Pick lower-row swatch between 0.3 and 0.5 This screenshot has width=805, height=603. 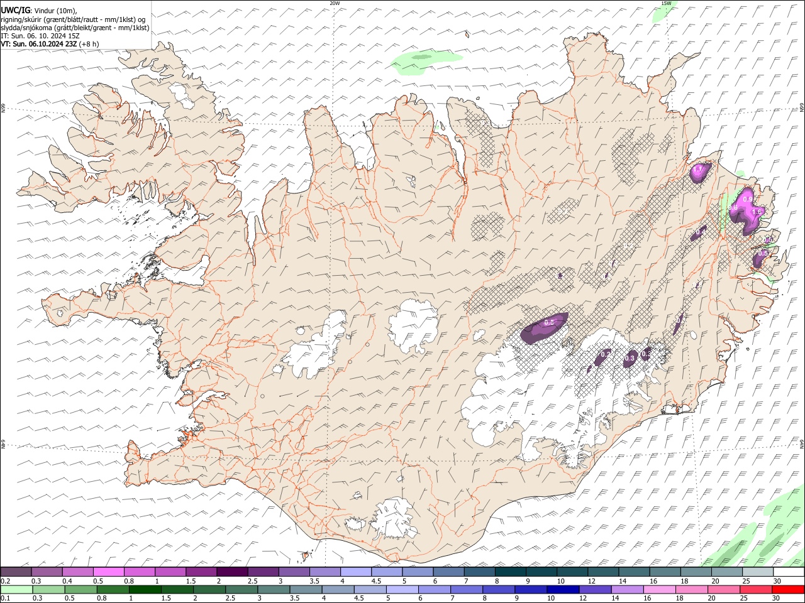(48, 589)
